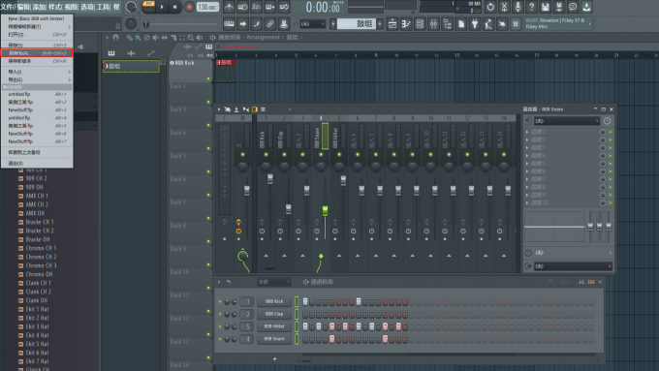Click the 808 Clap channel button
The height and width of the screenshot is (371, 659).
tap(274, 314)
